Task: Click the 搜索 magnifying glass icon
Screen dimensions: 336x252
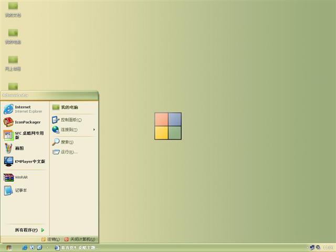Action: click(x=56, y=142)
